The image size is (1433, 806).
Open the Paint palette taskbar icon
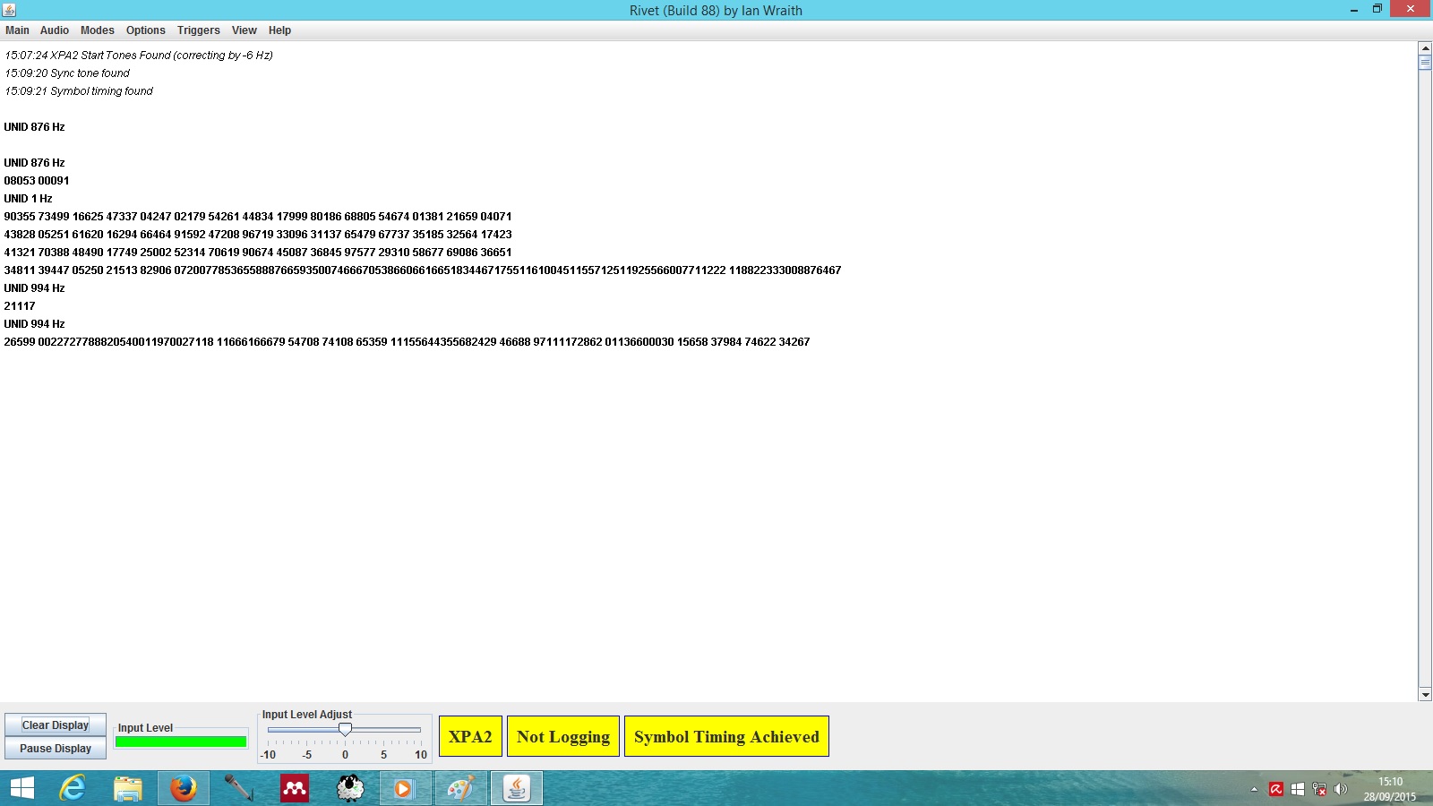[460, 788]
